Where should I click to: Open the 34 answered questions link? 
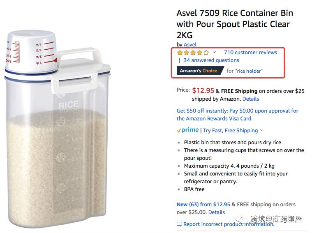point(211,60)
